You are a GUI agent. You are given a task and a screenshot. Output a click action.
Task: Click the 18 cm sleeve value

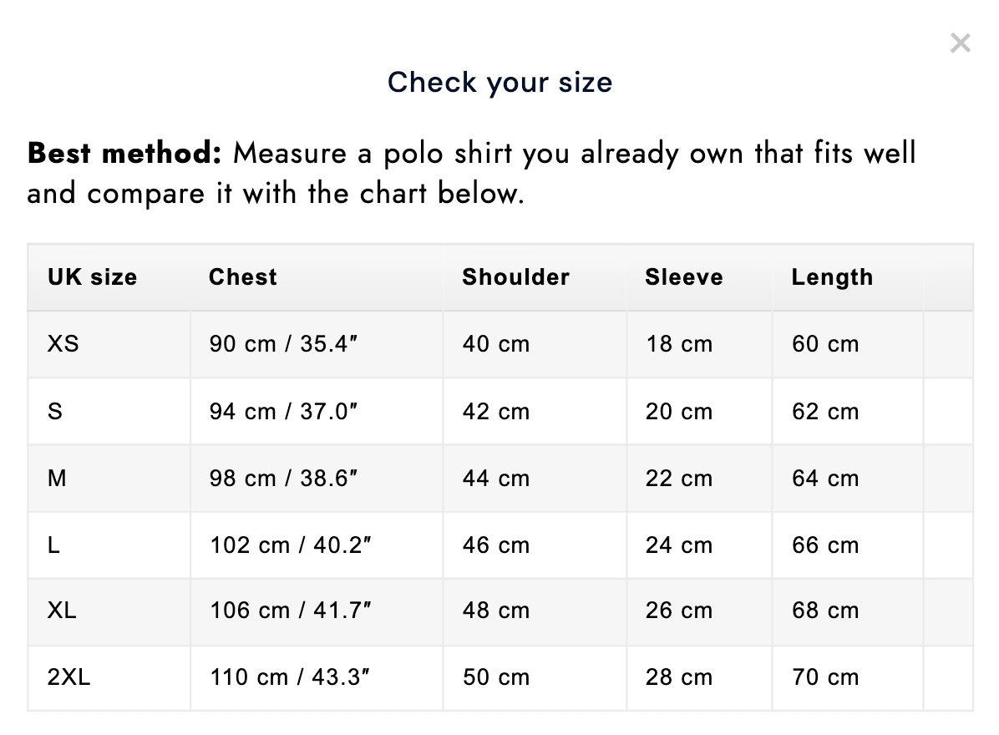679,344
